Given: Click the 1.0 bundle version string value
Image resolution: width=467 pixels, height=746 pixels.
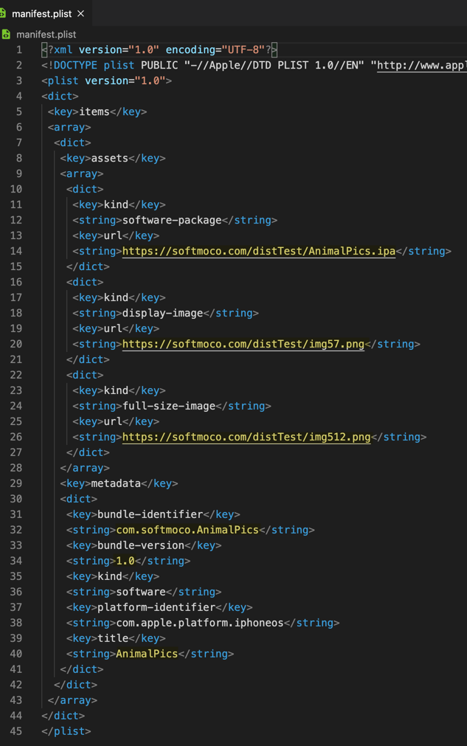Looking at the screenshot, I should [125, 561].
